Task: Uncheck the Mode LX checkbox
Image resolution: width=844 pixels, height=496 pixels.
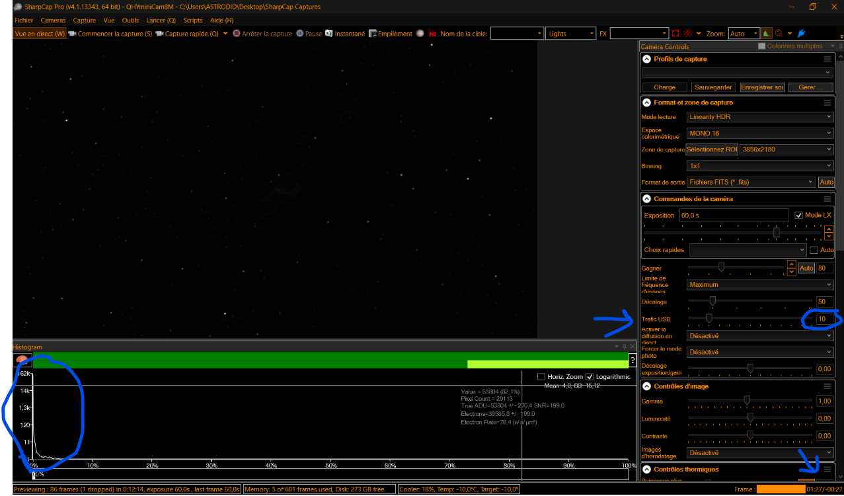Action: click(798, 216)
